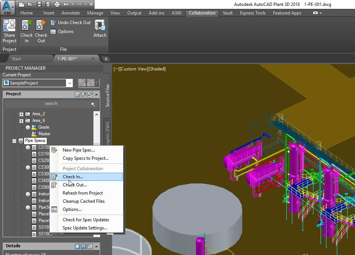Select the radio button next to PipeSupport spec
The height and width of the screenshot is (255, 355).
coord(27,208)
